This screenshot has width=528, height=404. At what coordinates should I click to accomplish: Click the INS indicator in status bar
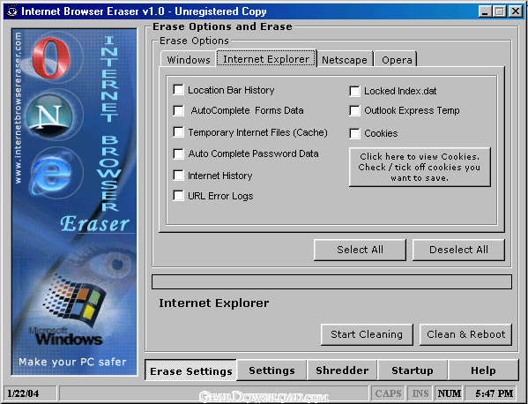click(x=420, y=393)
